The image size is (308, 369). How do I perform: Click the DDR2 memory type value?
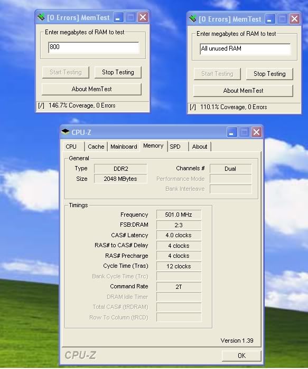[x=121, y=169]
